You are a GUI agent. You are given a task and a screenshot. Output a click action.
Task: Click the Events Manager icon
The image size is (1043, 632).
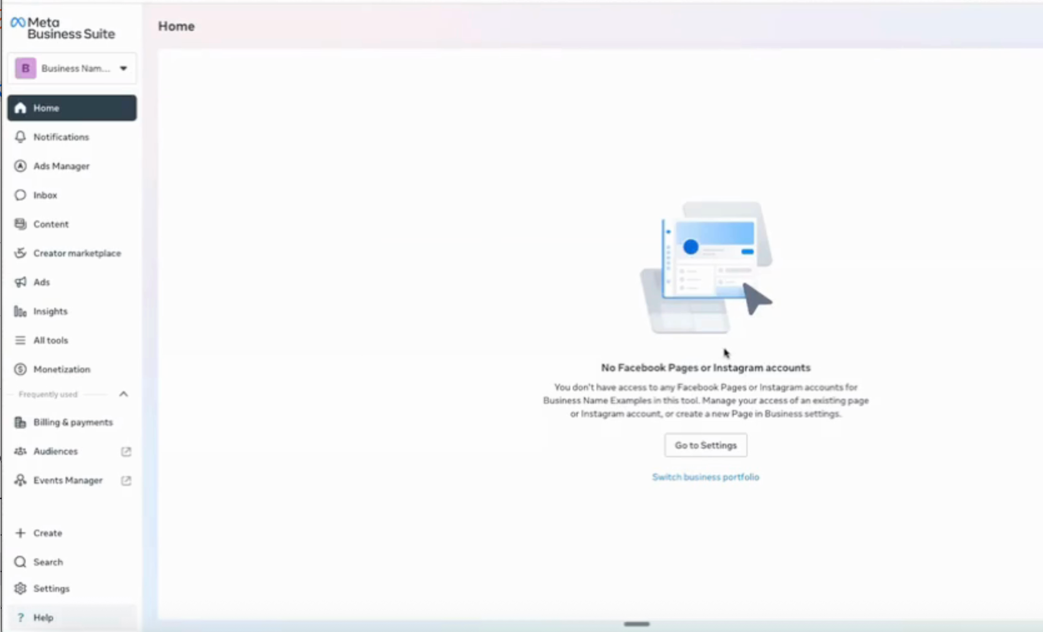(20, 480)
